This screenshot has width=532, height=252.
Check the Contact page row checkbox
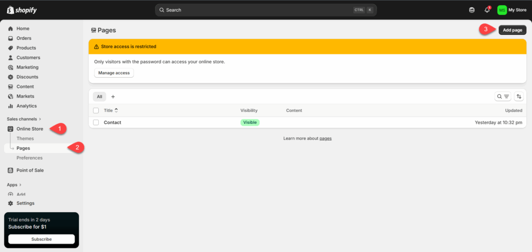96,122
